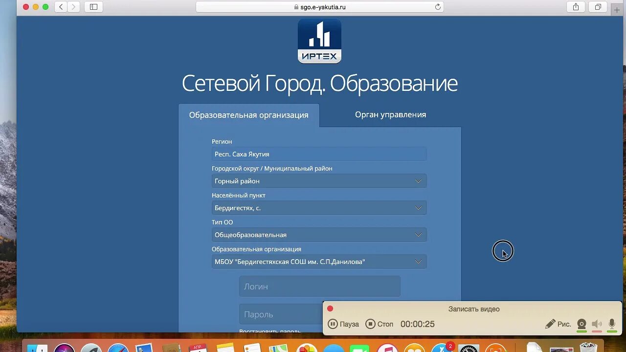Viewport: 626px width, 352px height.
Task: Launch Siri from the Dock
Action: click(x=64, y=348)
